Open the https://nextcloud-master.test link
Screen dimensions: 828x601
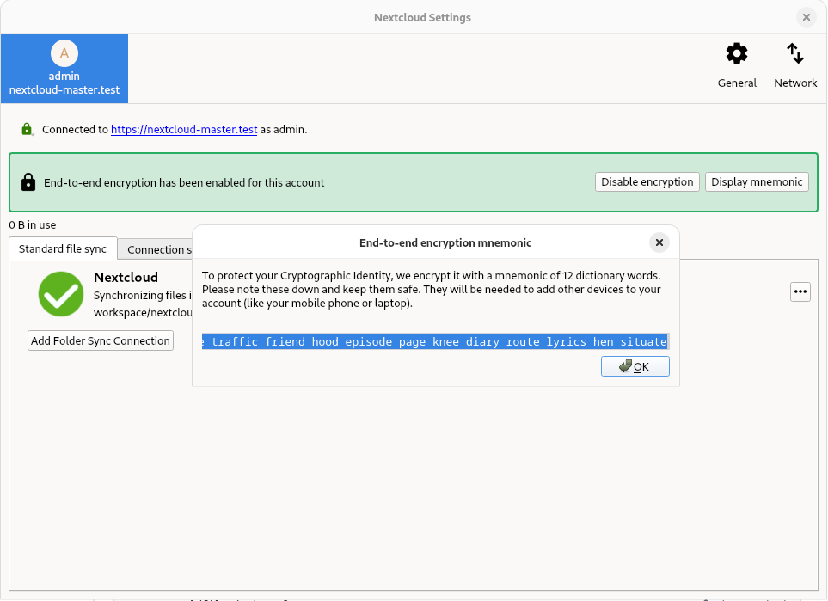point(184,130)
